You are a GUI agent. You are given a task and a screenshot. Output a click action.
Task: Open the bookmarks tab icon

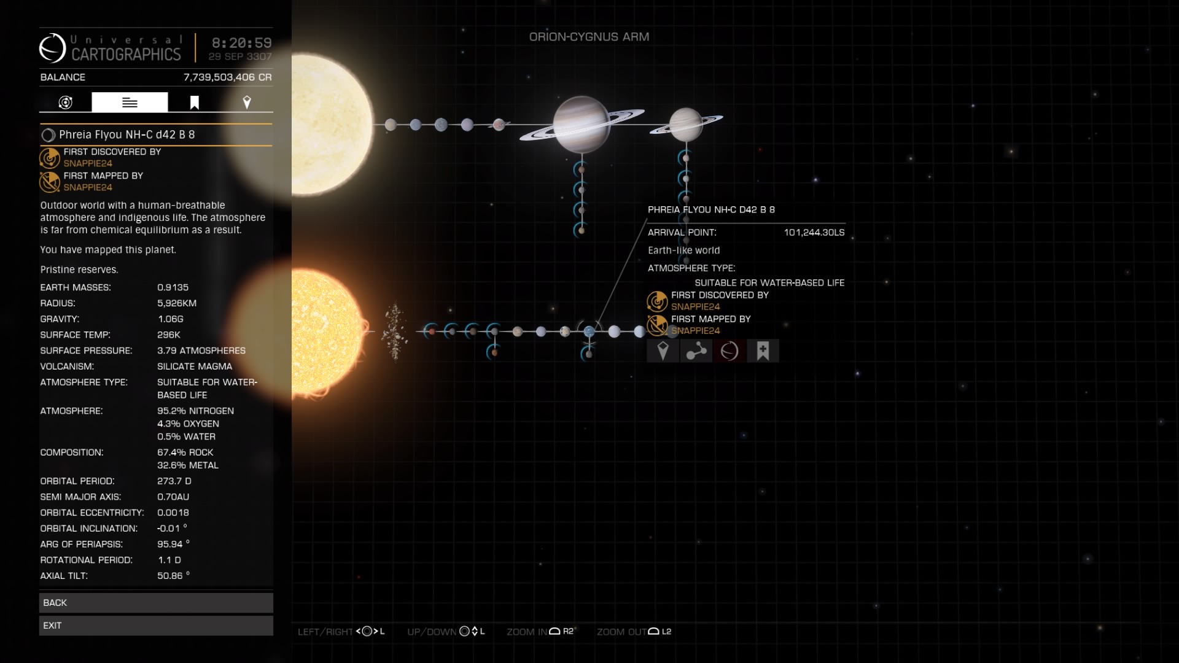click(x=194, y=103)
